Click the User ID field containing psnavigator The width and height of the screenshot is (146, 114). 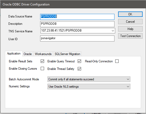77,38
